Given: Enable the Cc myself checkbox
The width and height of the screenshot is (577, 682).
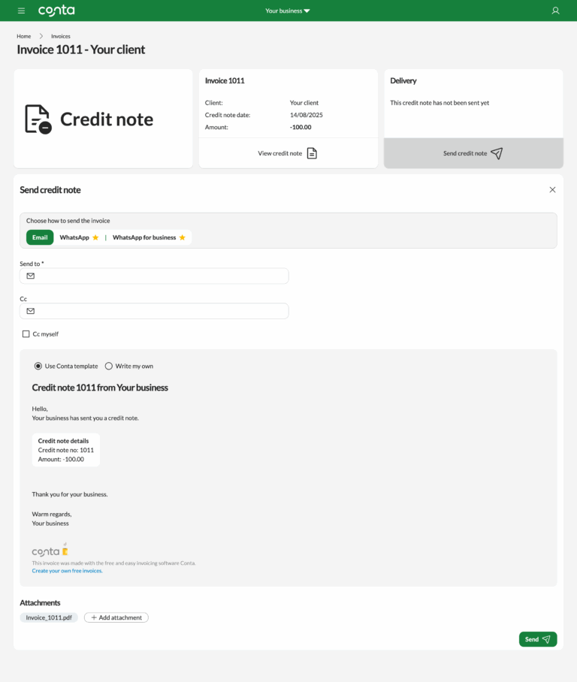Looking at the screenshot, I should tap(26, 333).
